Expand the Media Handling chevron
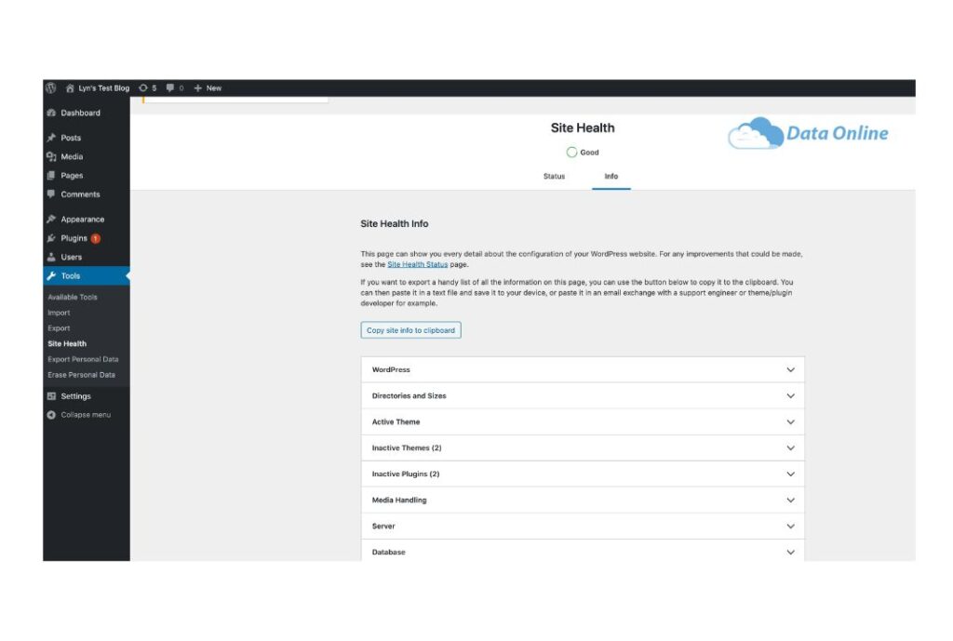953x641 pixels. click(790, 500)
